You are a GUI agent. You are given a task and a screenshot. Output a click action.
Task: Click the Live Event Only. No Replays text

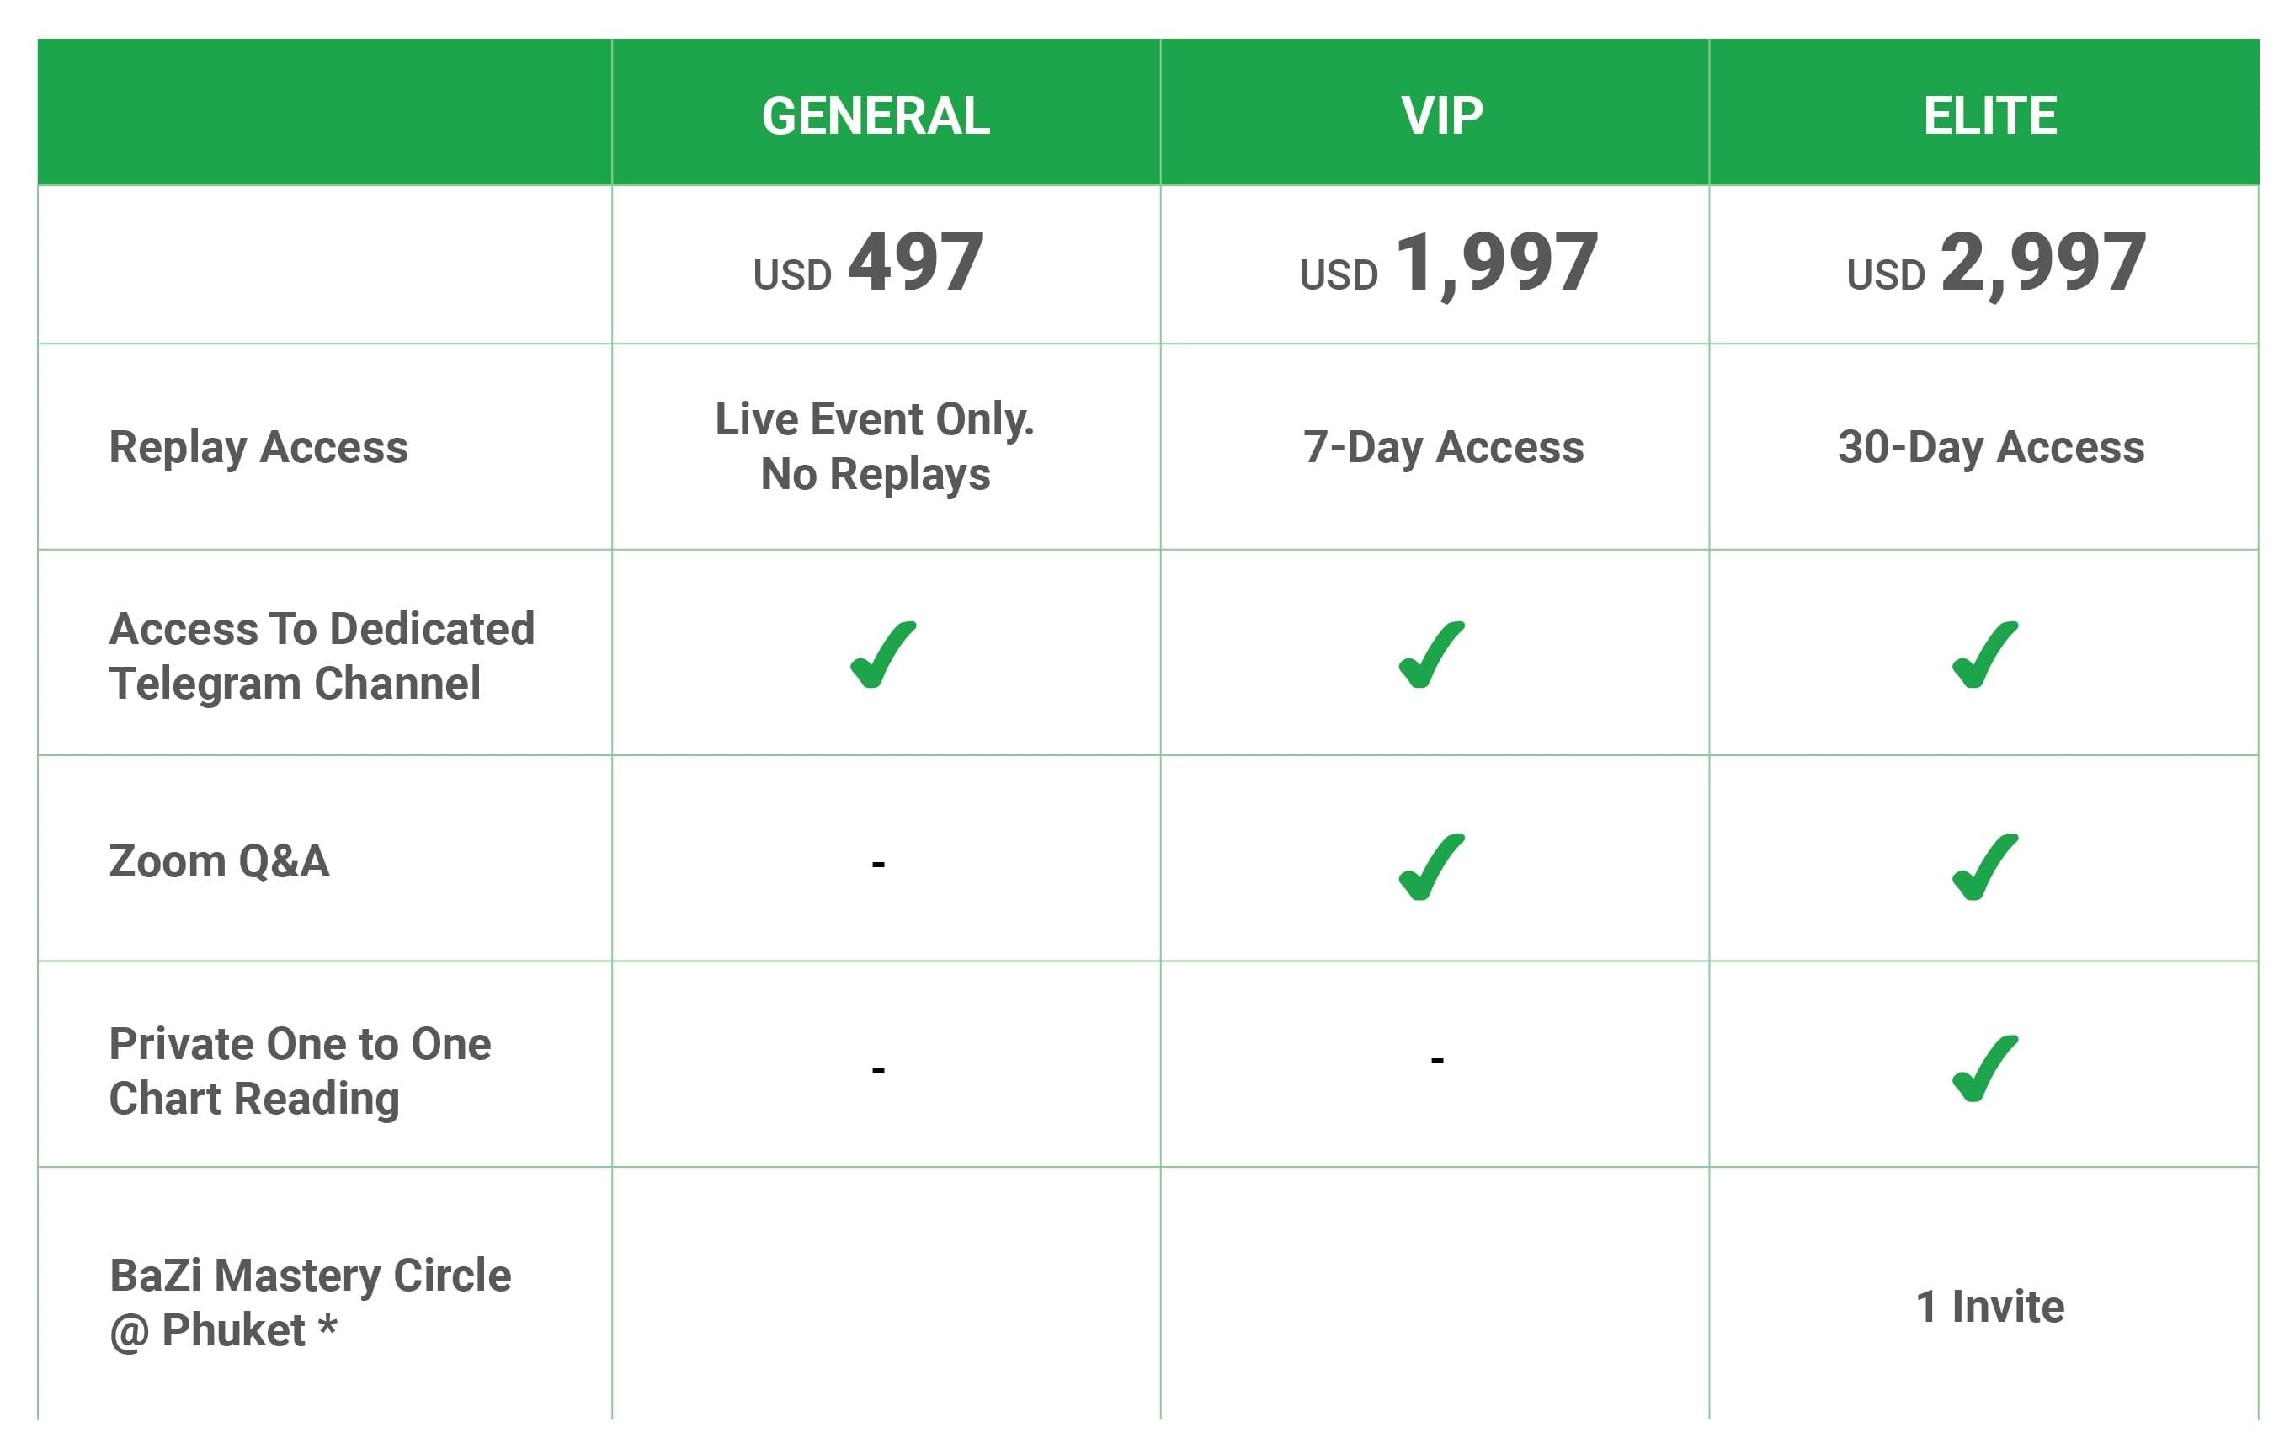(875, 446)
